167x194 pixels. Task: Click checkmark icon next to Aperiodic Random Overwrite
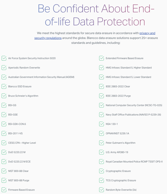[x=4, y=68]
